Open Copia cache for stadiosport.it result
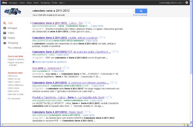The height and width of the screenshot is (127, 193). click(88, 115)
